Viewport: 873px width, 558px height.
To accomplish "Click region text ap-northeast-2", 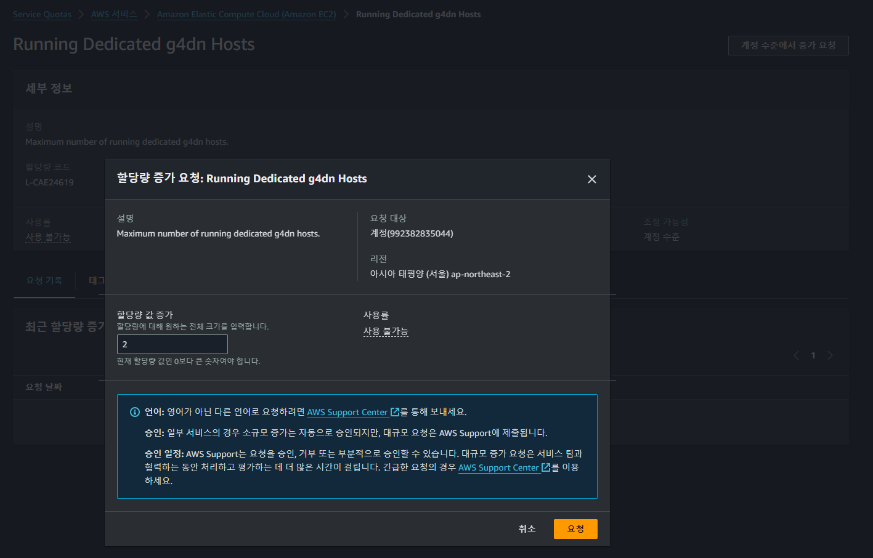I will tap(481, 274).
